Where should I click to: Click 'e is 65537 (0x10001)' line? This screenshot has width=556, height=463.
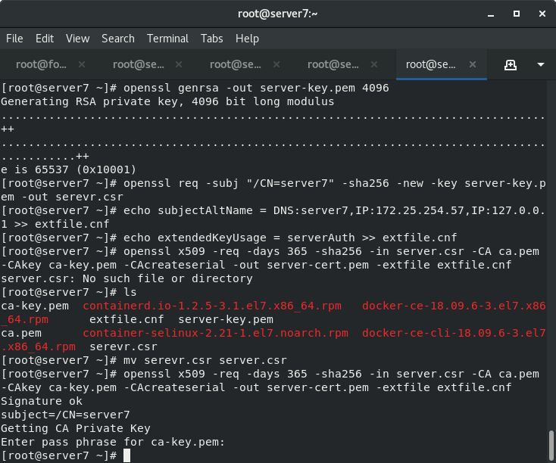click(x=68, y=169)
